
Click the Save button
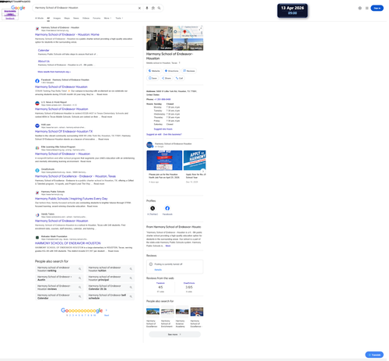click(x=152, y=78)
